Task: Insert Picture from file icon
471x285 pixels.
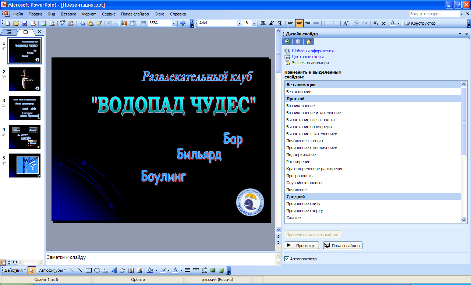Action: pyautogui.click(x=139, y=270)
